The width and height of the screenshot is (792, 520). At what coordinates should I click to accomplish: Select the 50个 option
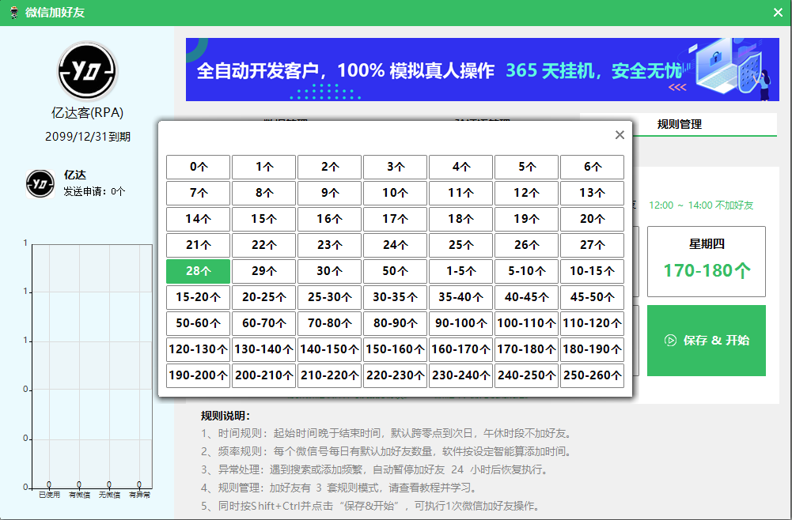point(395,271)
